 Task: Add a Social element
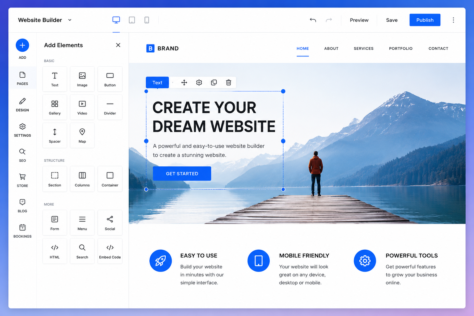110,223
